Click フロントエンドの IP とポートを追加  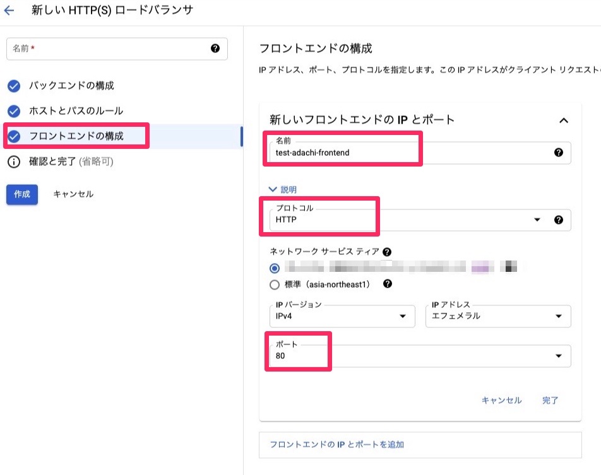coord(336,445)
